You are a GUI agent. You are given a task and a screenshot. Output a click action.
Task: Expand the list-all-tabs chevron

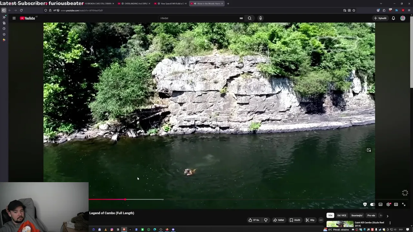[x=381, y=4]
